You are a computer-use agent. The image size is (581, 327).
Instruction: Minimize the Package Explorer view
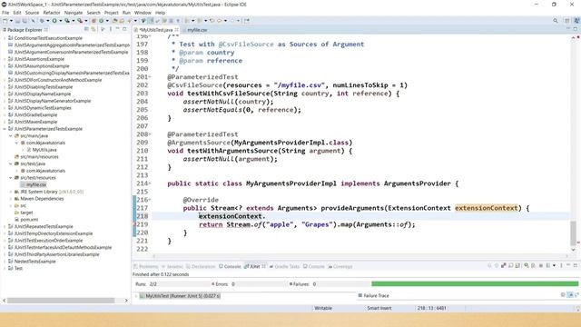click(117, 29)
